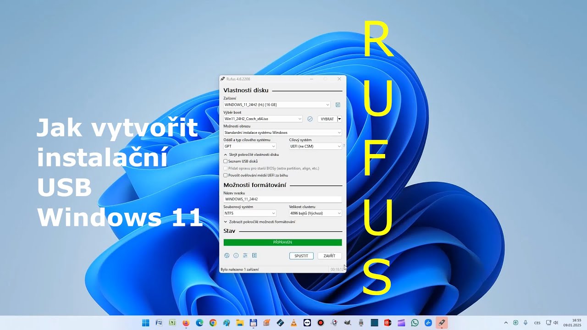Launch Word from the taskbar

point(159,323)
